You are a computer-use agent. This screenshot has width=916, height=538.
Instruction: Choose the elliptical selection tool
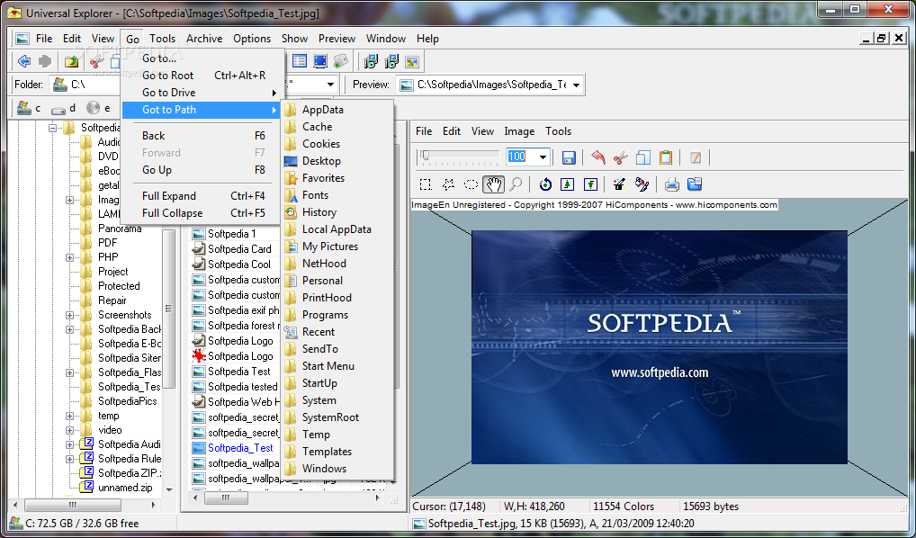[471, 184]
